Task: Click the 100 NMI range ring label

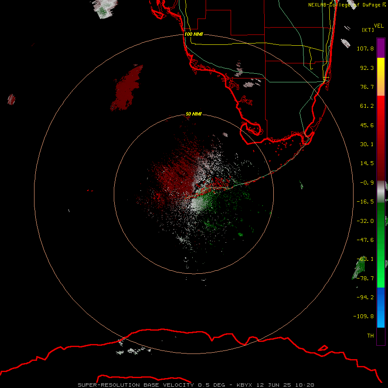Action: pos(194,34)
